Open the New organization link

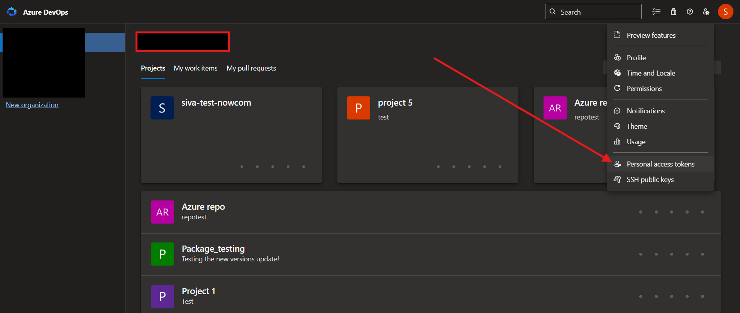[32, 105]
